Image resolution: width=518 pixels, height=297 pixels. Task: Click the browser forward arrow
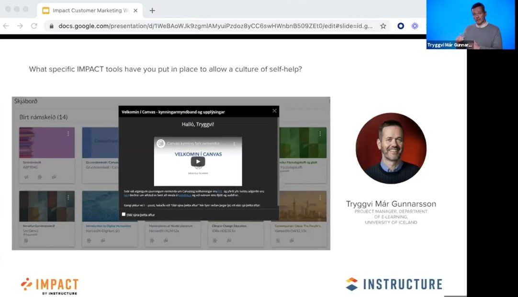pyautogui.click(x=20, y=26)
